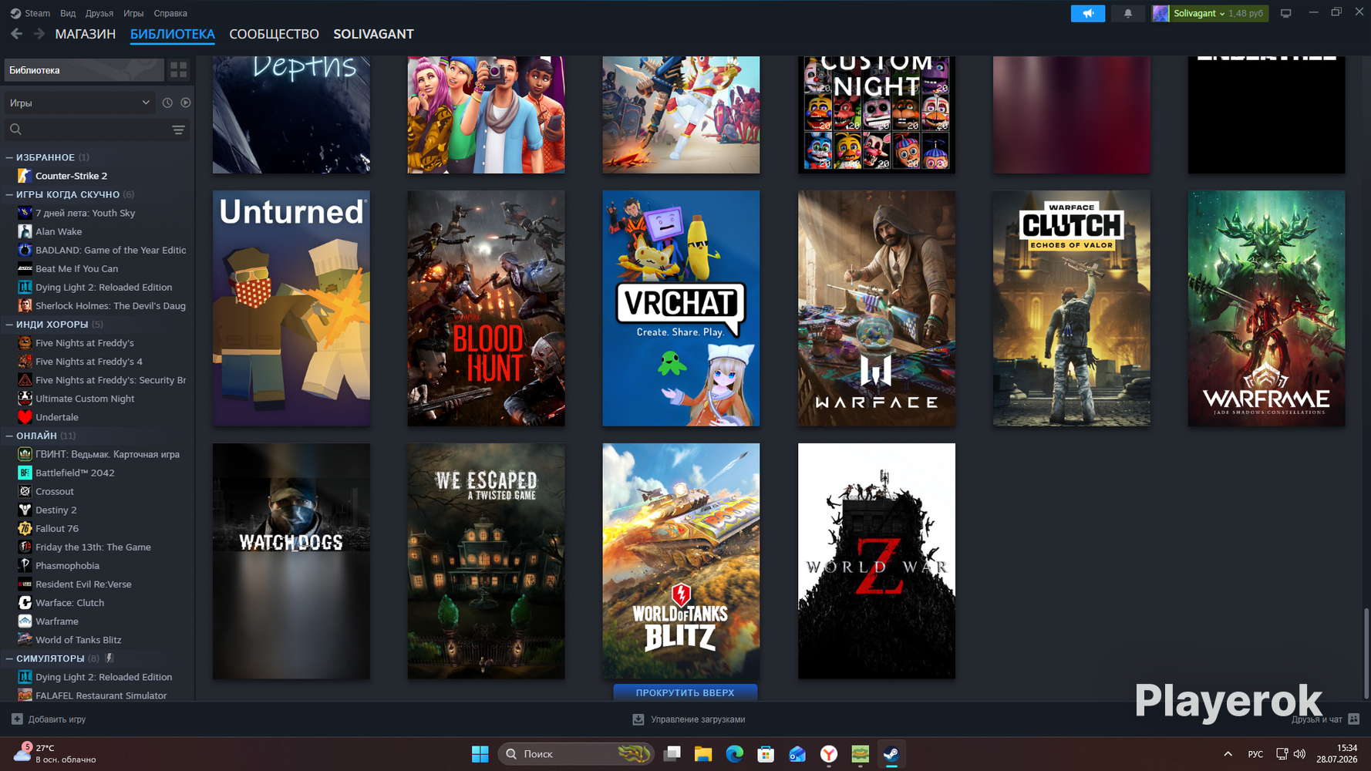1371x771 pixels.
Task: Click the back navigation arrow
Action: tap(16, 34)
